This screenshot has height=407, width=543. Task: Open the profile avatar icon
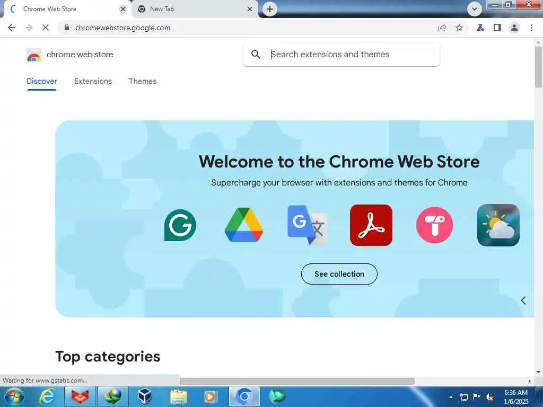[514, 28]
